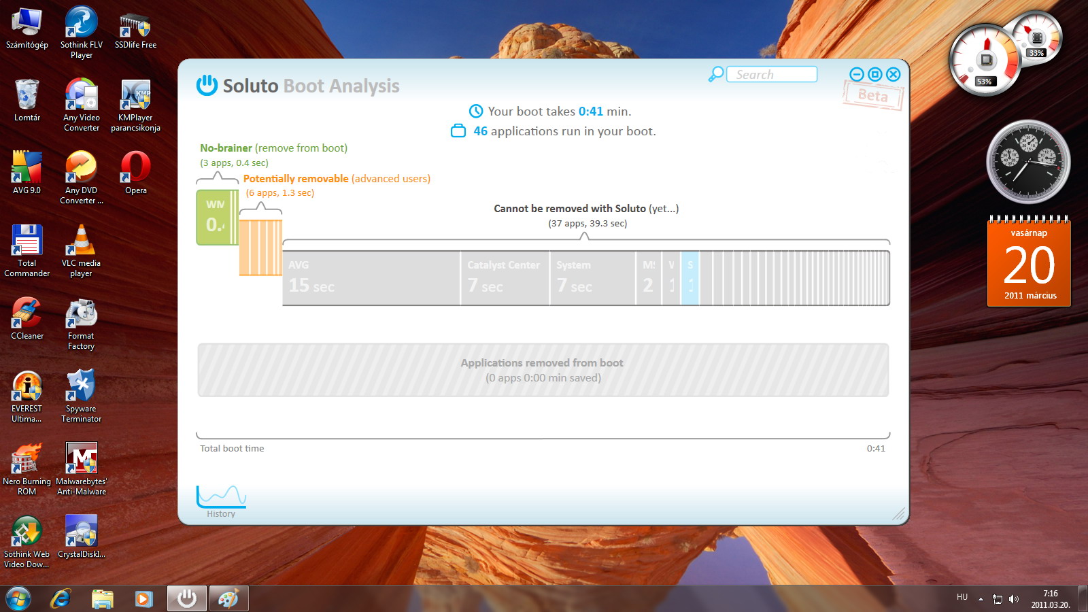Viewport: 1088px width, 612px height.
Task: Open Any DVD Converter shortcut
Action: [82, 178]
